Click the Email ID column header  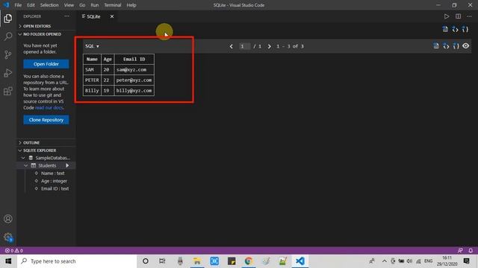[x=134, y=60]
